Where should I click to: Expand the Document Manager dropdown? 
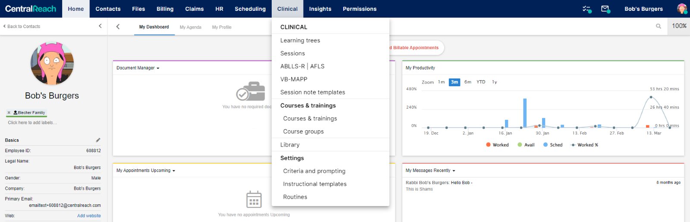tap(138, 68)
